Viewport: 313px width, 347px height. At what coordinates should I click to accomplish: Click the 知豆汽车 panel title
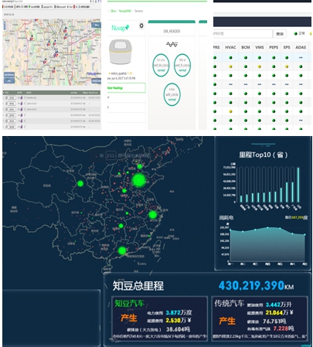click(129, 303)
